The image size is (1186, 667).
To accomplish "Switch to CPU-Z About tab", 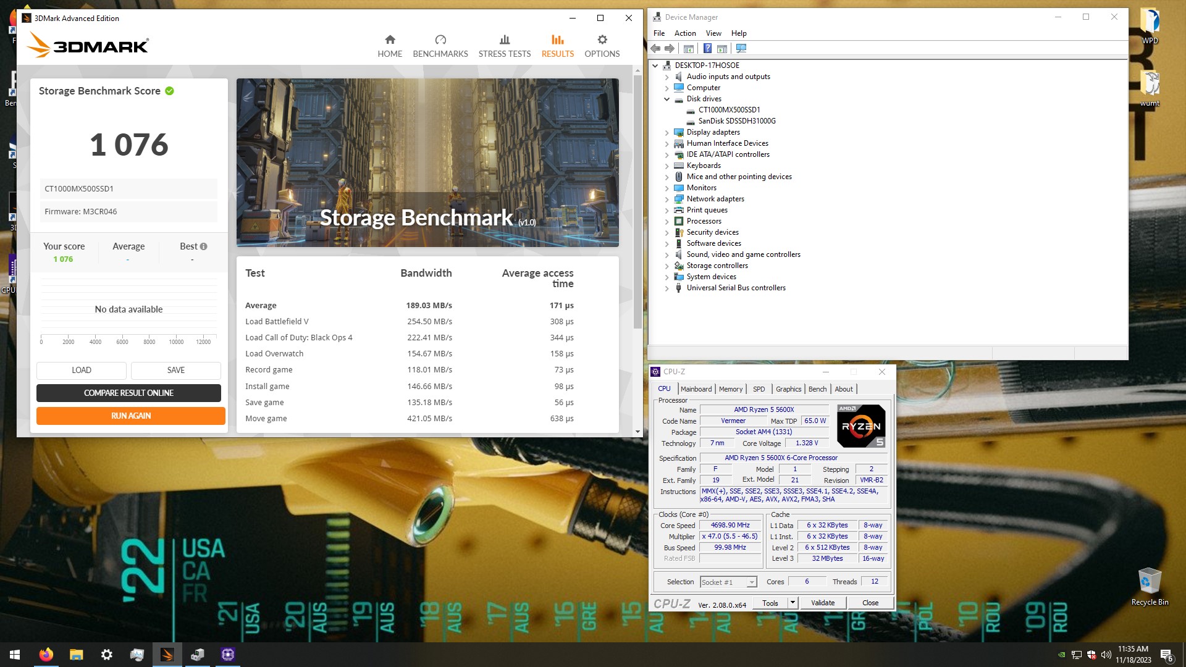I will tap(844, 389).
